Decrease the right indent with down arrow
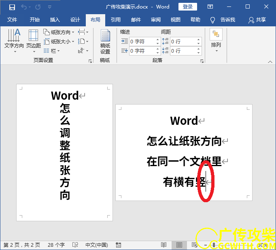The height and width of the screenshot is (250, 276). [157, 53]
